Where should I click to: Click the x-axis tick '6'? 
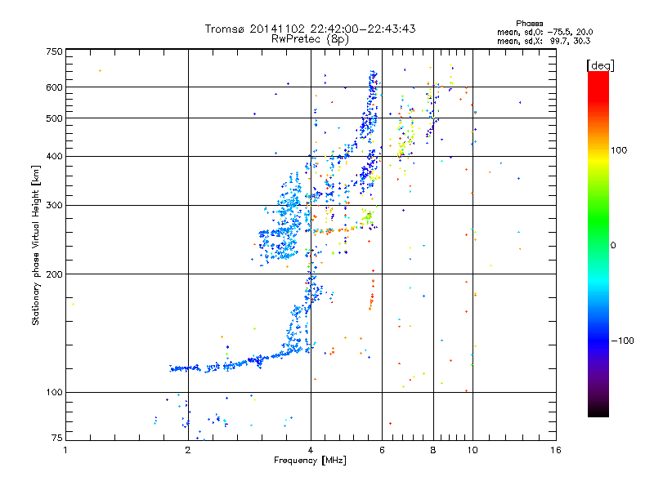tap(382, 450)
